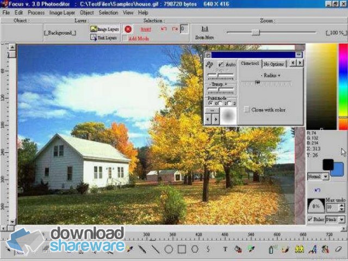348x261 pixels.
Task: Open the Selection menu
Action: 108,13
